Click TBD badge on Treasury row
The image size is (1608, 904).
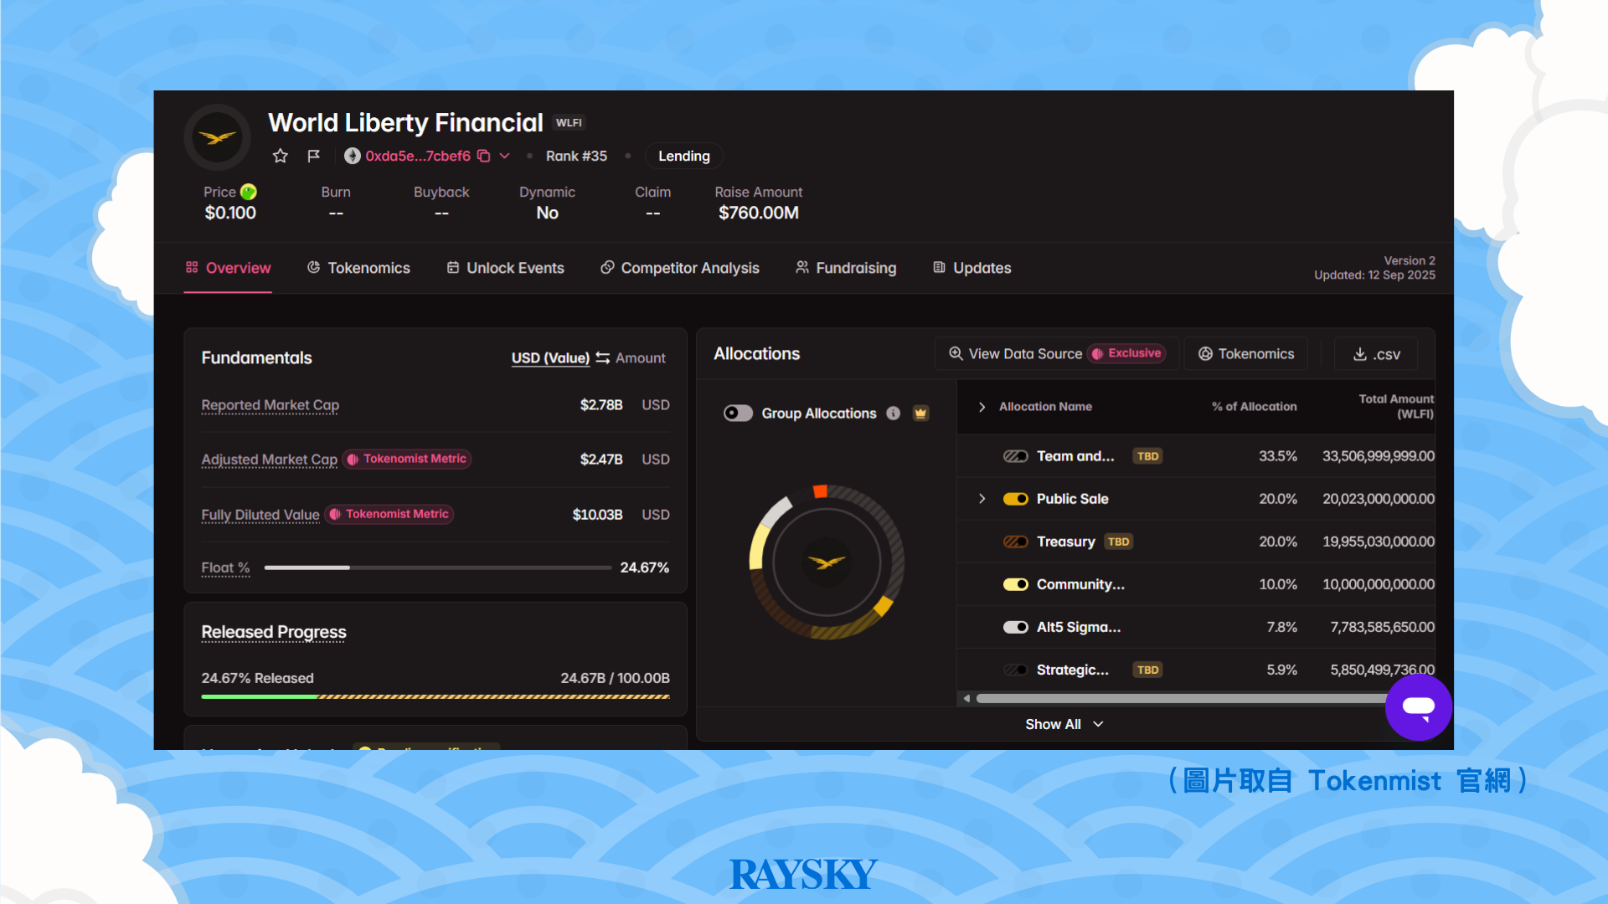point(1118,542)
